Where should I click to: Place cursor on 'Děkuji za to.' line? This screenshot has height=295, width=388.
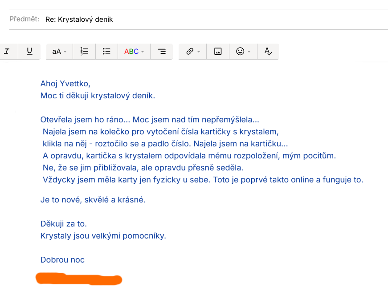point(63,224)
